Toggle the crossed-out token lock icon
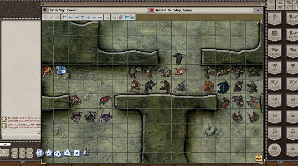298x166 pixels. (120, 17)
